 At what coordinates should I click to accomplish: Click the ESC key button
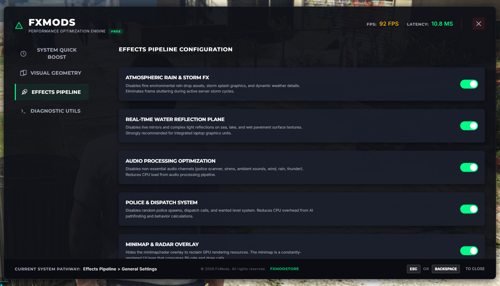413,269
